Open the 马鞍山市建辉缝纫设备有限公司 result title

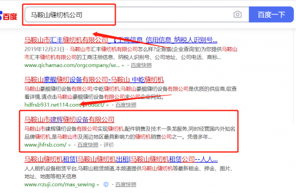click(x=69, y=120)
